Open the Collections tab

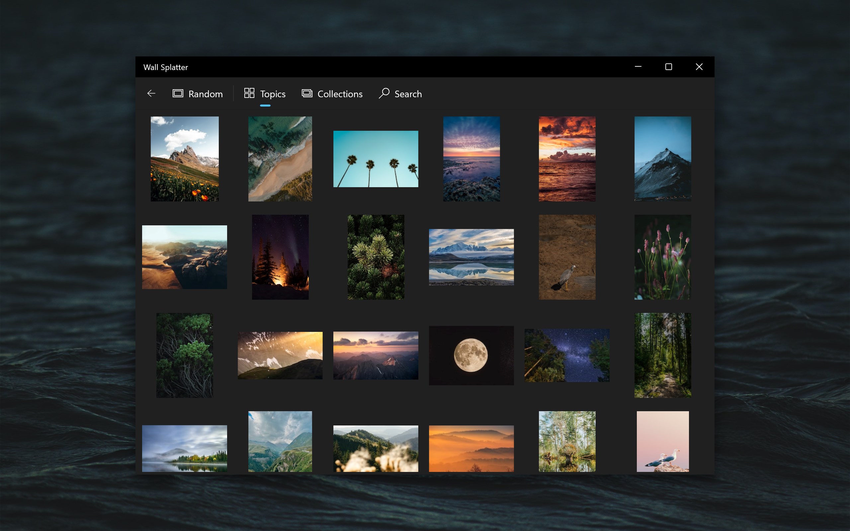(x=340, y=94)
